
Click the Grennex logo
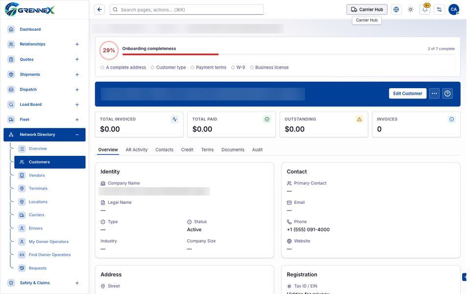click(30, 10)
